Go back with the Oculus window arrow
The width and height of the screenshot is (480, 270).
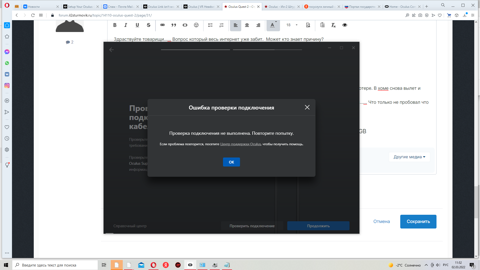pos(111,50)
